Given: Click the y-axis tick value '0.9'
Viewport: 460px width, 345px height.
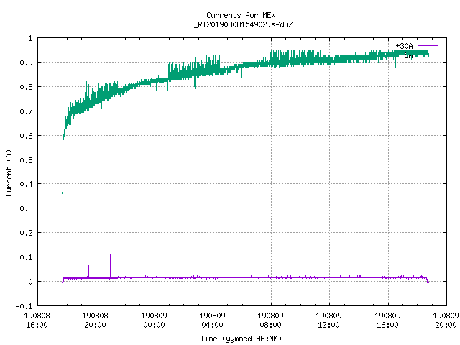Looking at the screenshot, I should coord(26,63).
